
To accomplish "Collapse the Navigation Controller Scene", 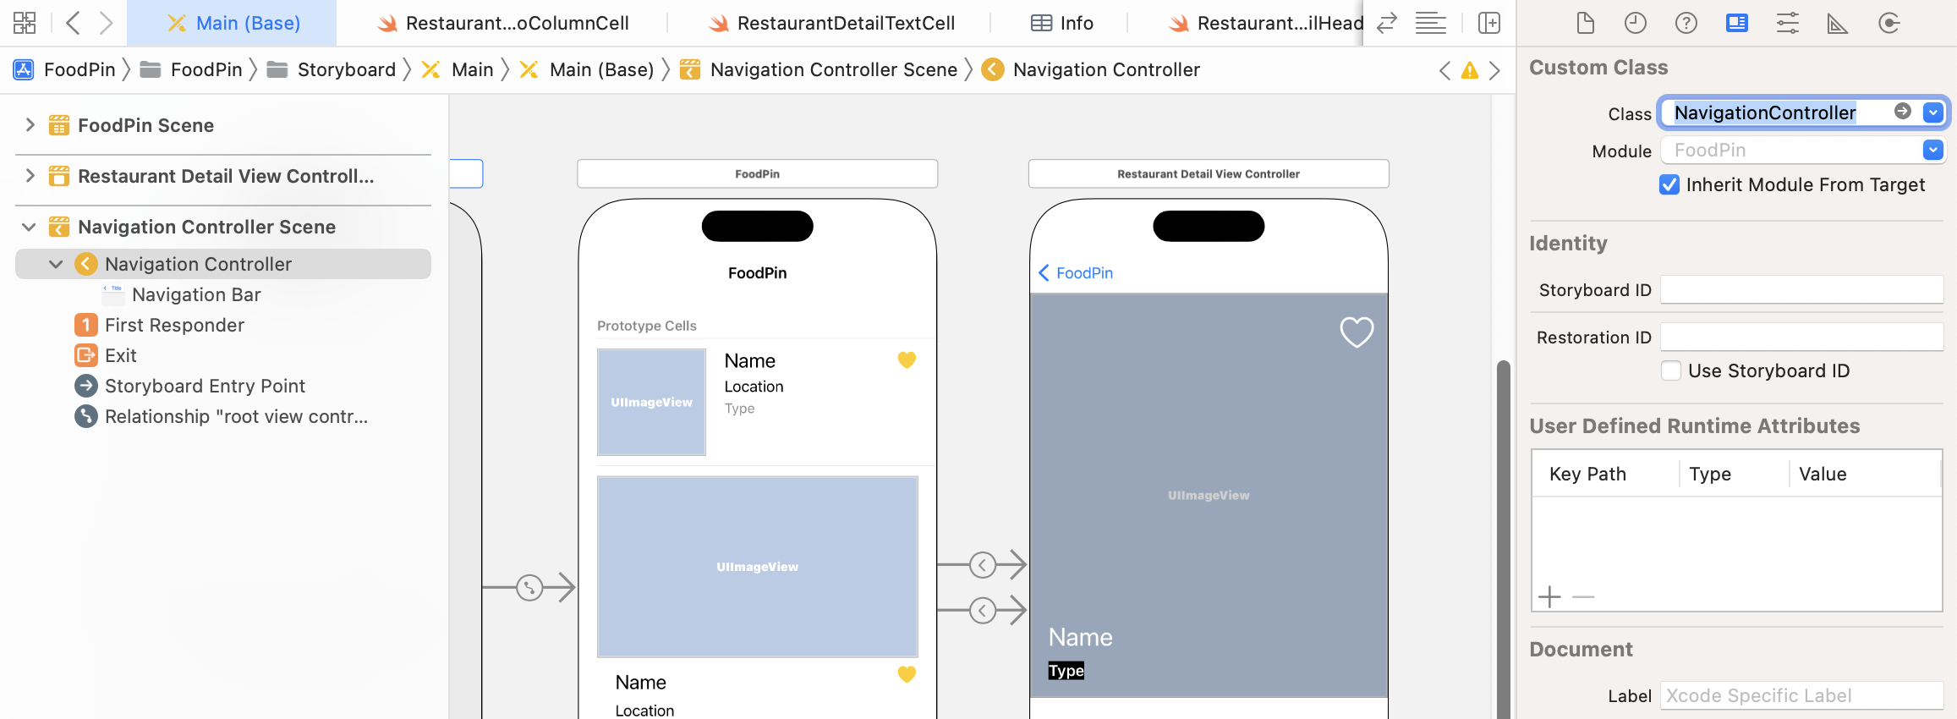I will (x=30, y=227).
